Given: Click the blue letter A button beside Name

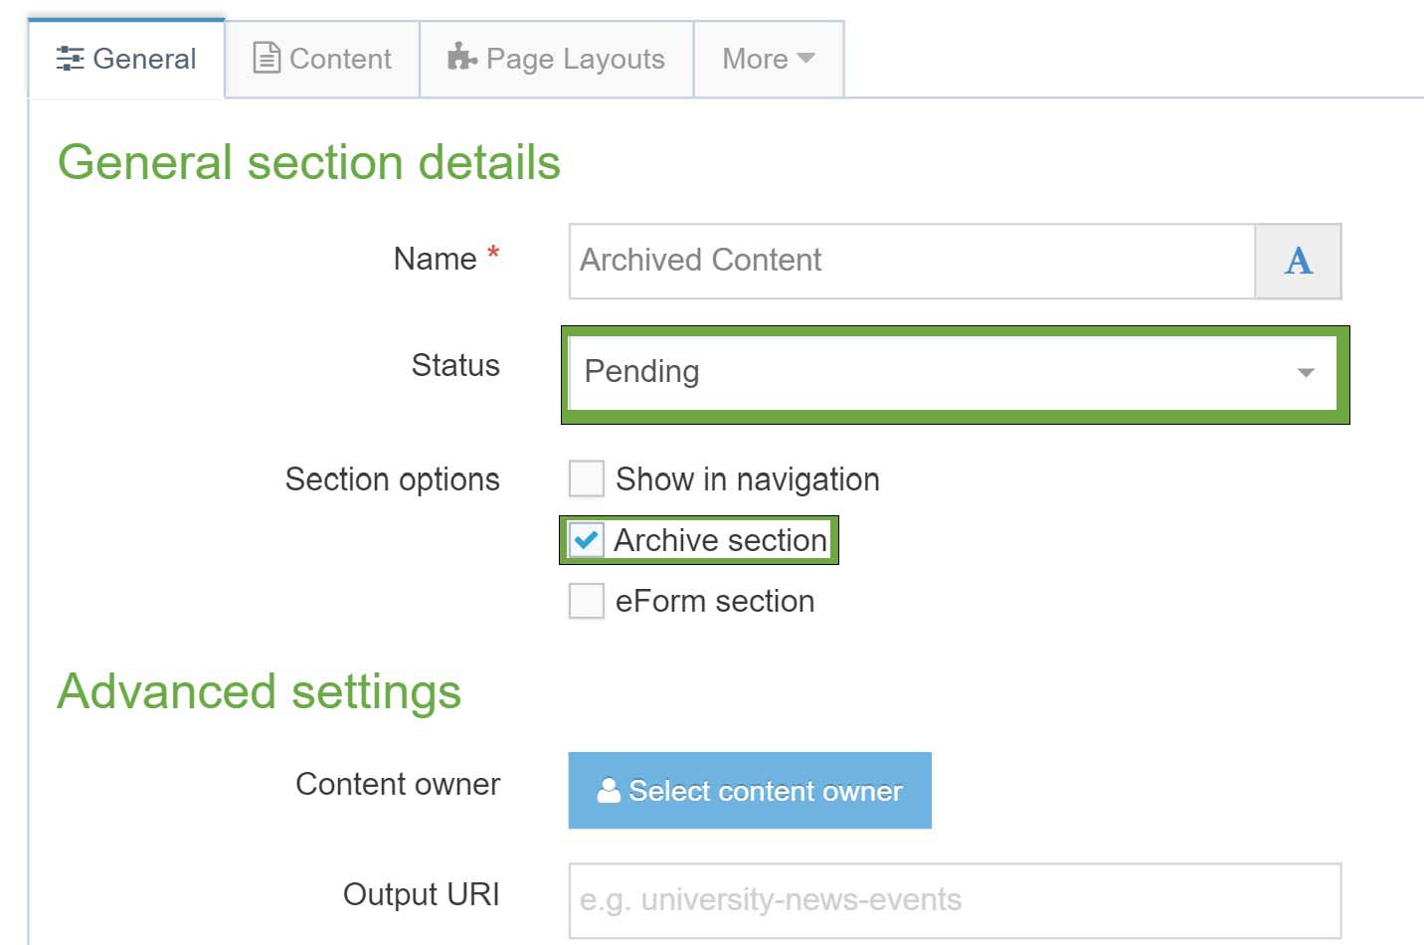Looking at the screenshot, I should click(1298, 261).
